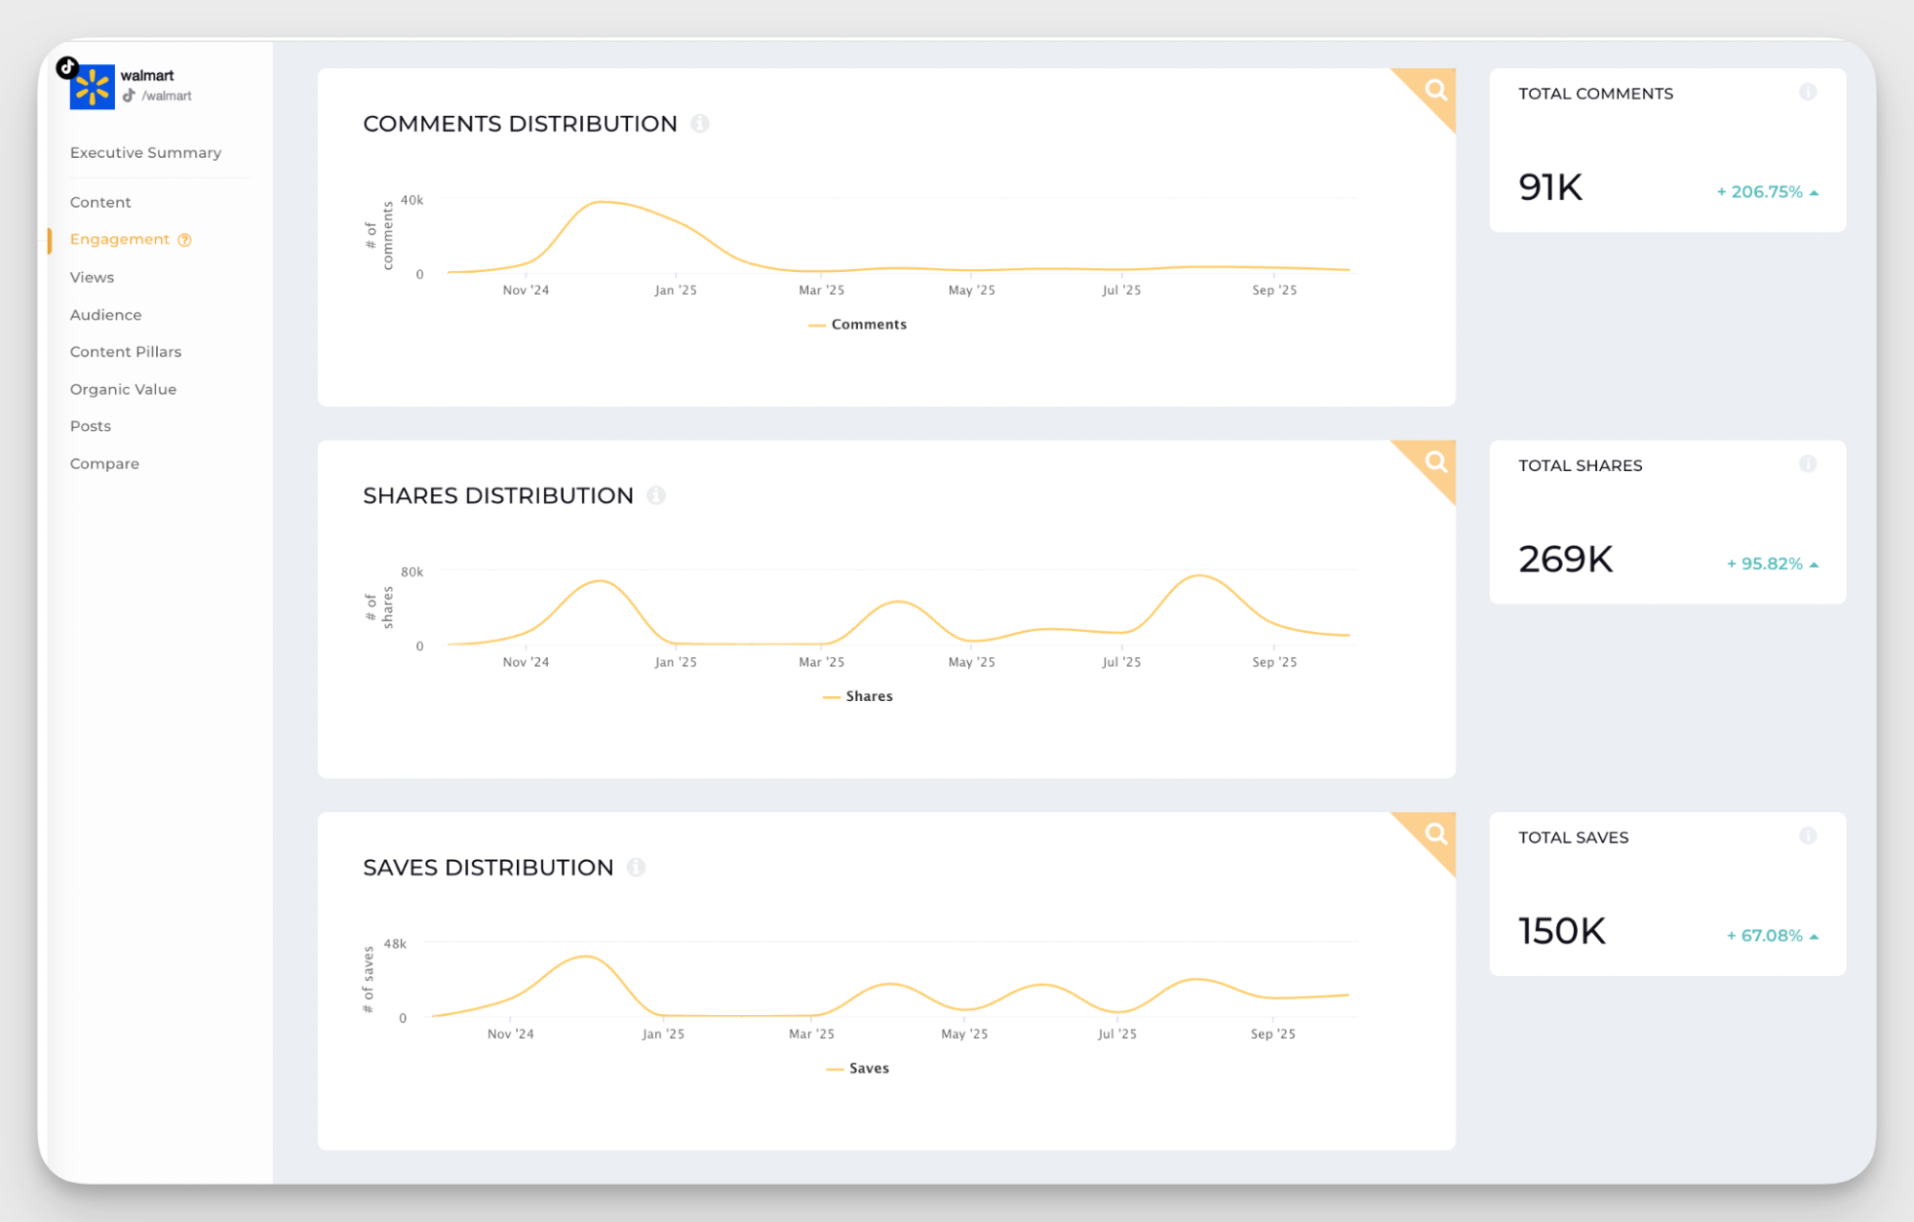Expand the Total Comments growth indicator arrow

(x=1813, y=192)
